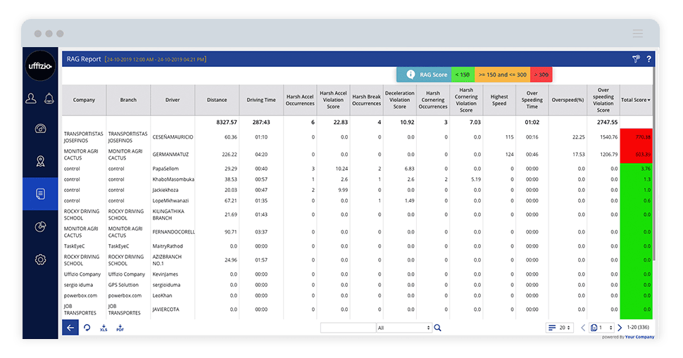Image resolution: width=683 pixels, height=358 pixels.
Task: Open the settings gear in sidebar
Action: [x=40, y=260]
